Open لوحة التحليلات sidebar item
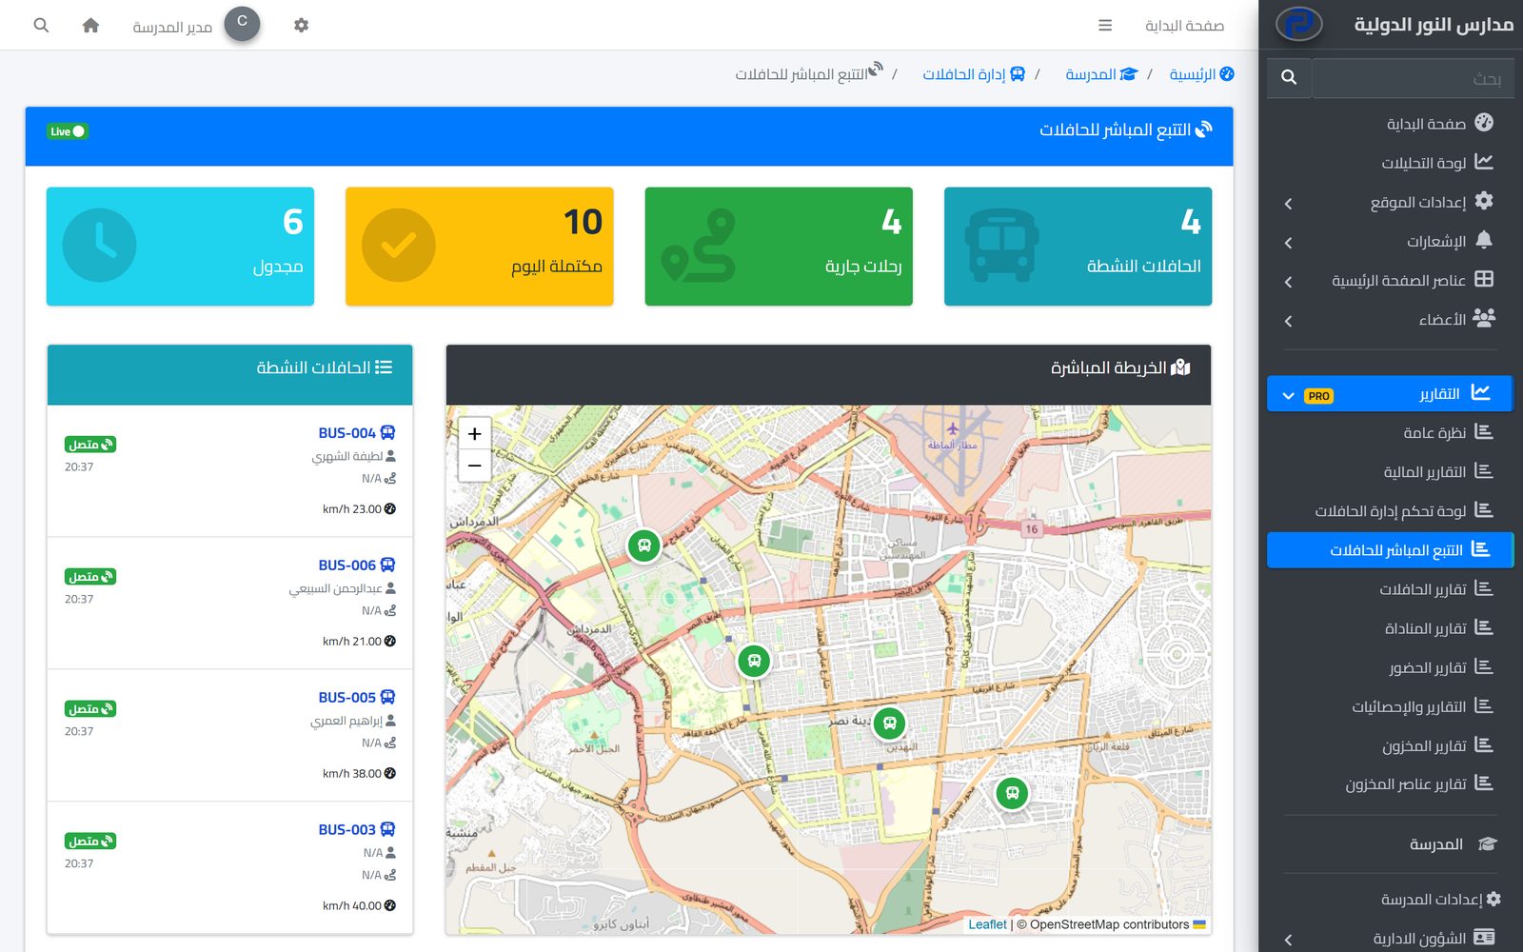Viewport: 1523px width, 952px height. point(1390,163)
